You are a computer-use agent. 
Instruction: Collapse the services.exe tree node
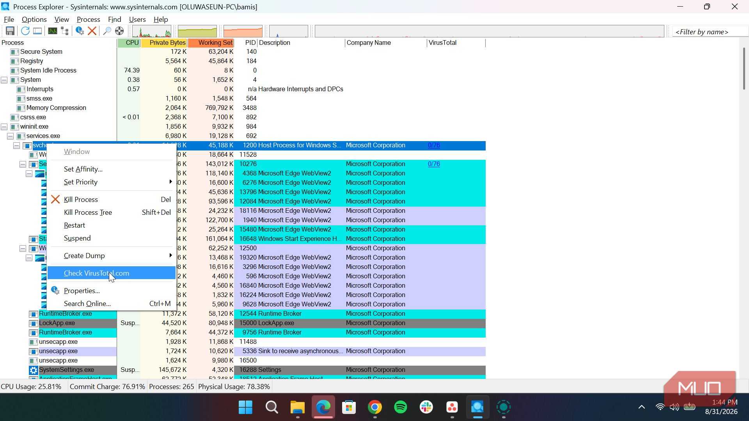point(10,136)
